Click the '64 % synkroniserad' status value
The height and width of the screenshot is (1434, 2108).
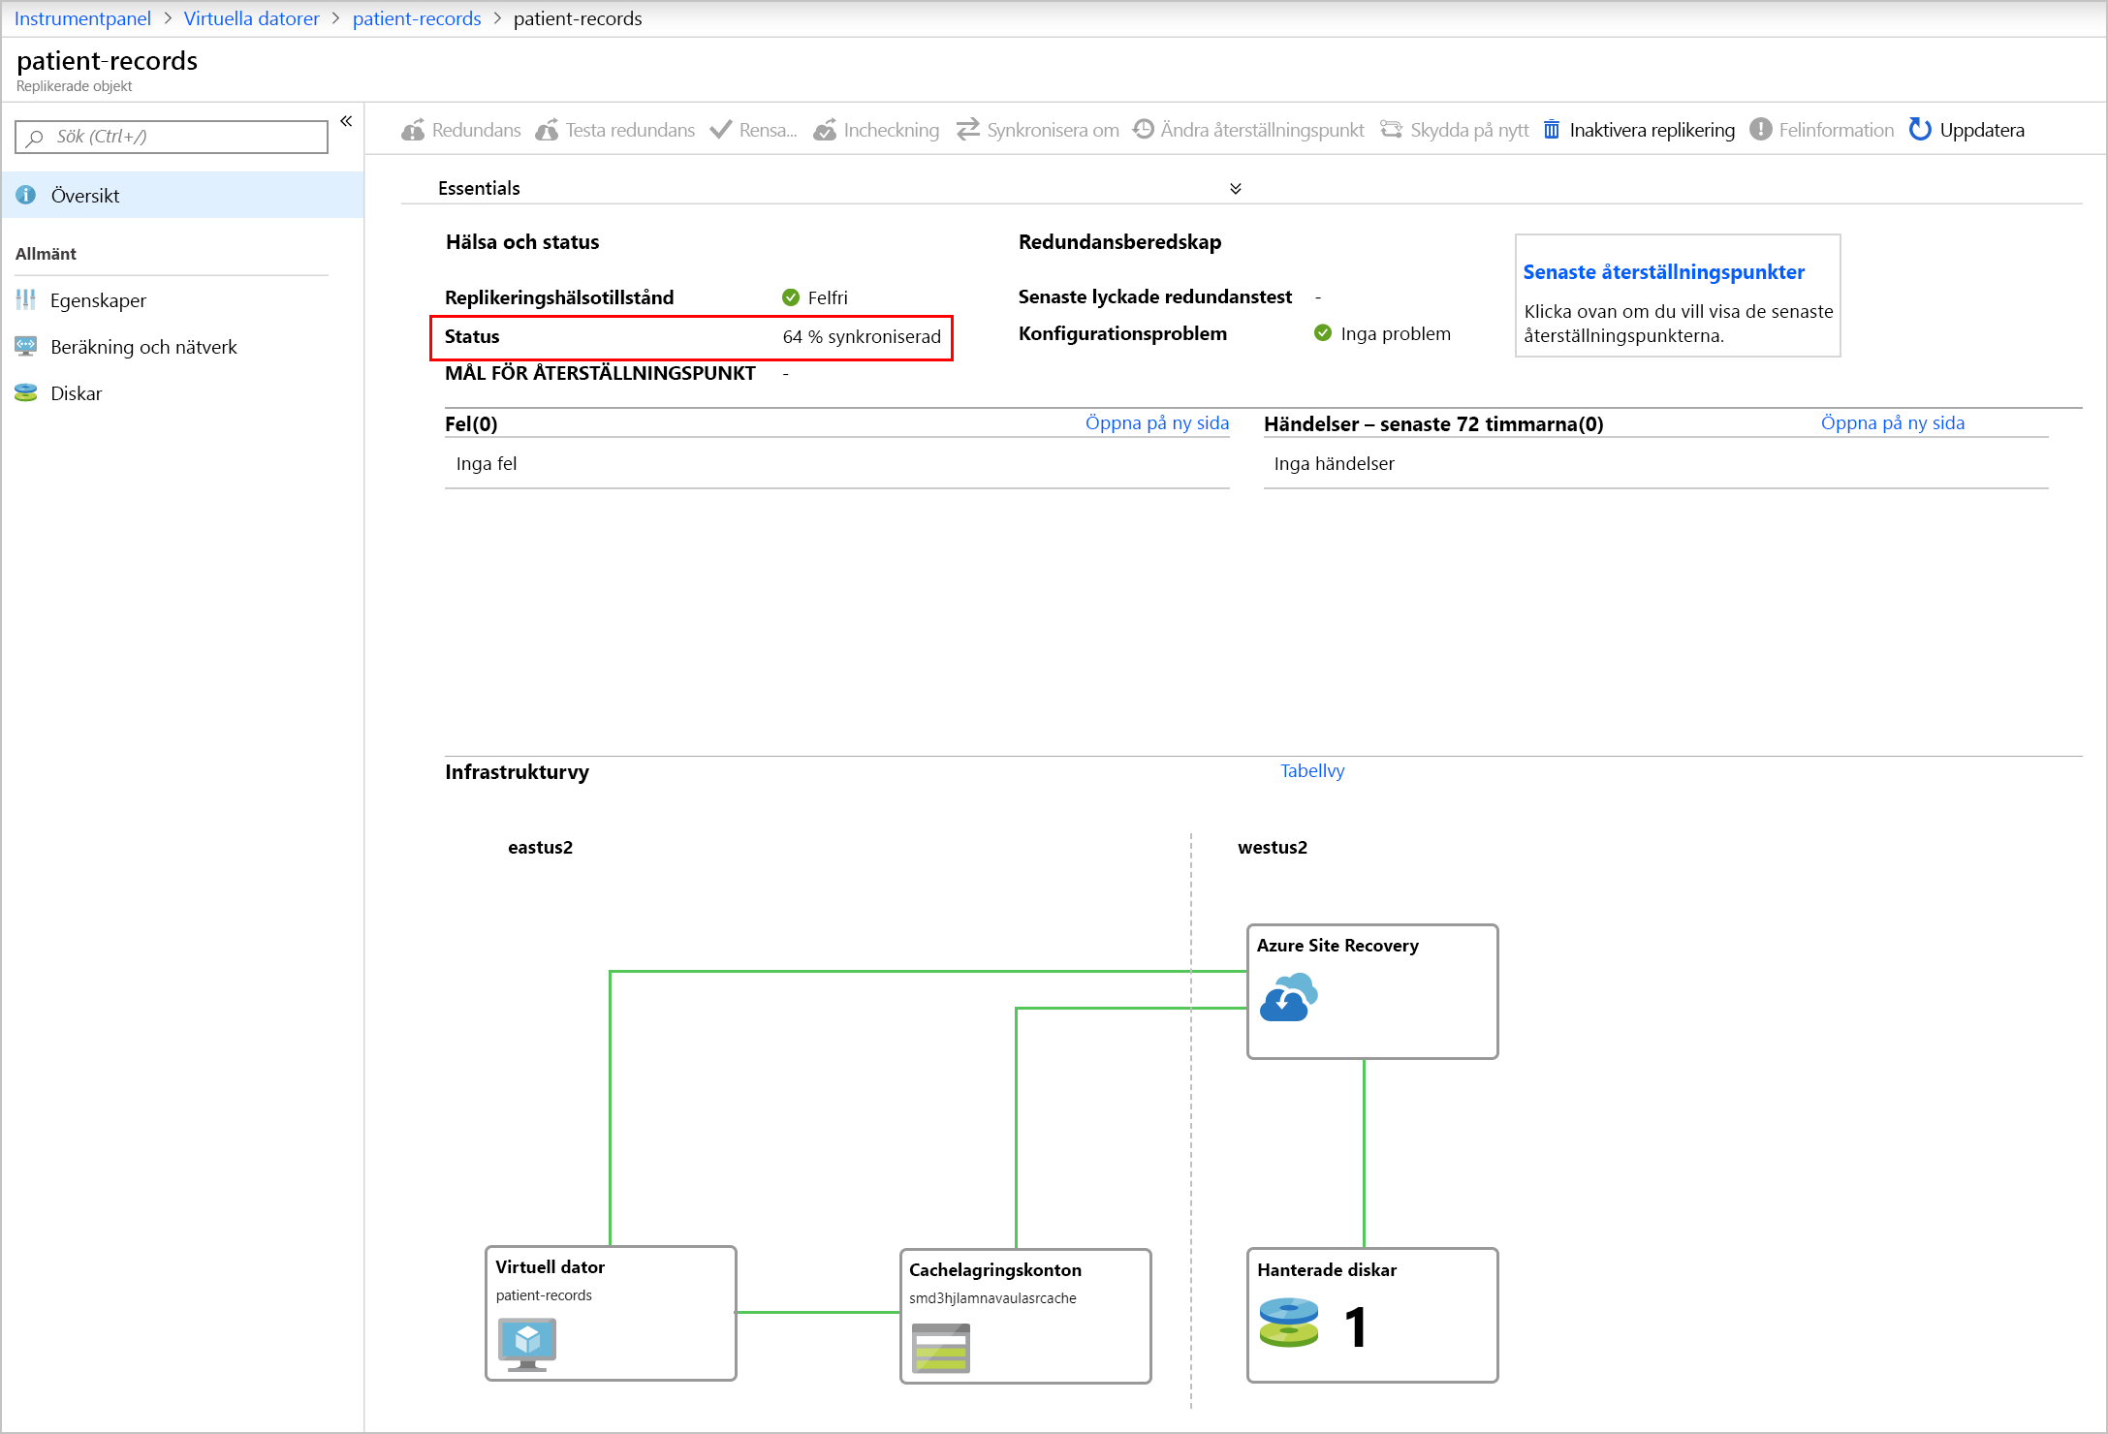coord(862,337)
